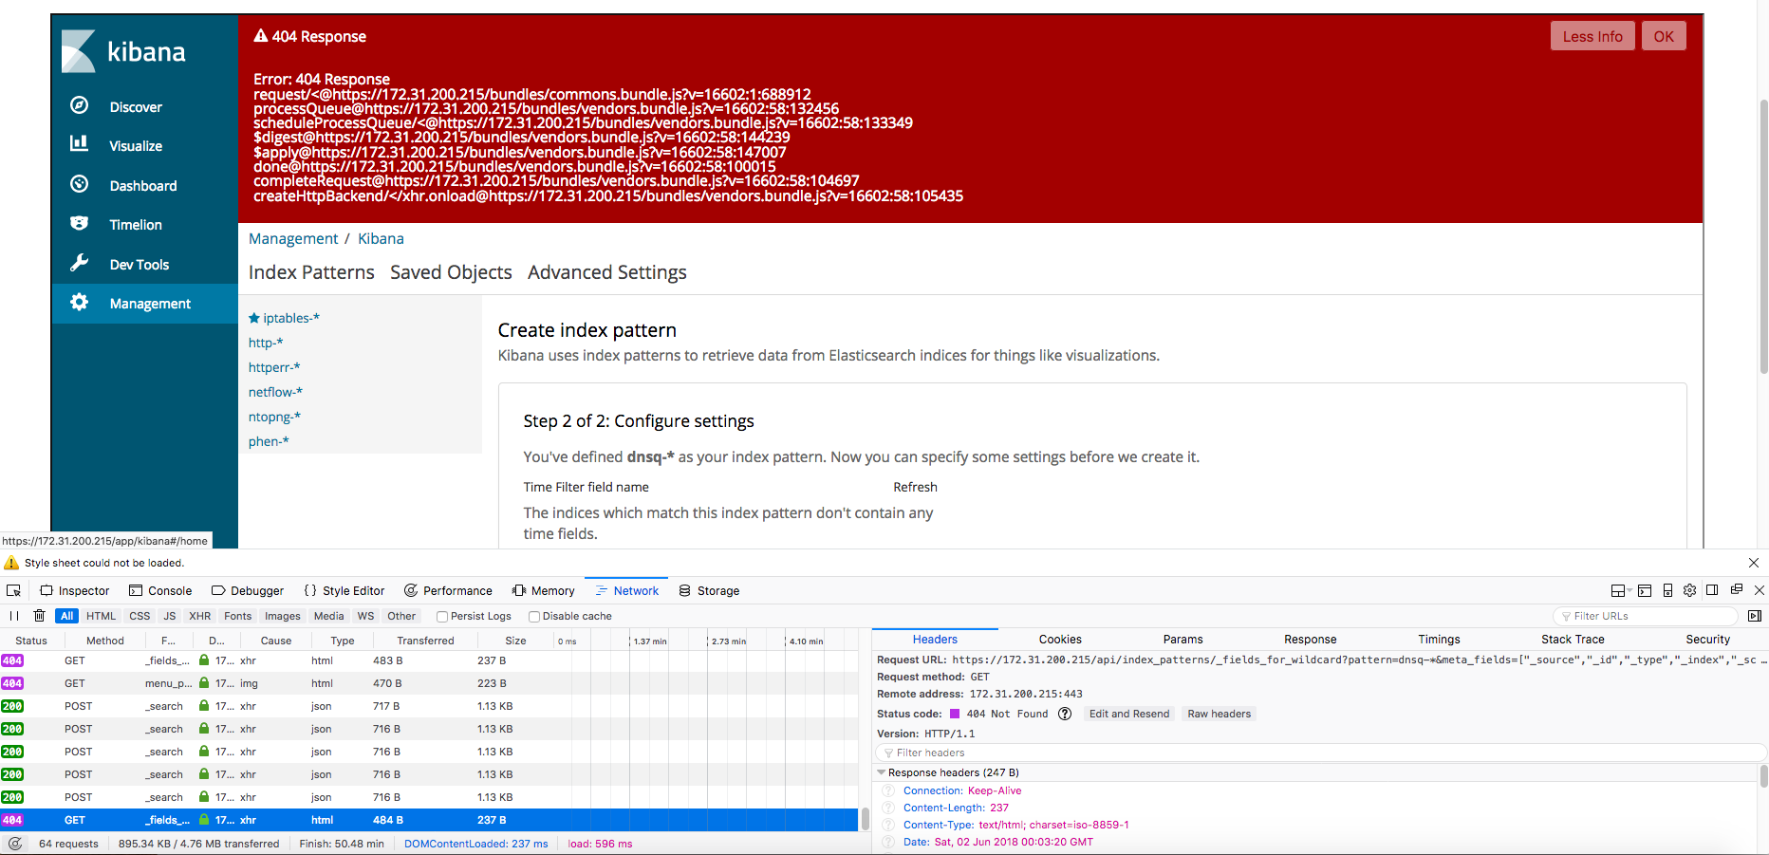Click in the Filter headers field

1320,753
